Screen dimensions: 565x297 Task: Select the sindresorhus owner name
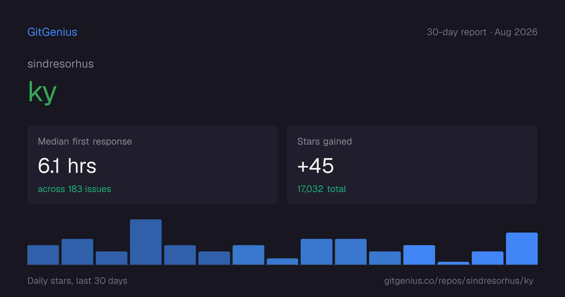61,64
